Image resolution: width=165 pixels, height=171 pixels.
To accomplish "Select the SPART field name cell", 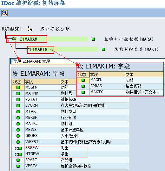I will tap(42, 160).
